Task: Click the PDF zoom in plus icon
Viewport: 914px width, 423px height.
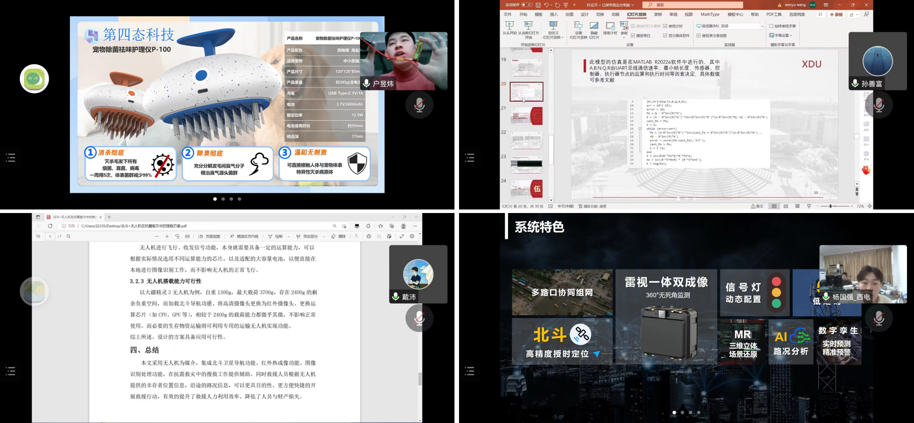Action: [x=167, y=236]
